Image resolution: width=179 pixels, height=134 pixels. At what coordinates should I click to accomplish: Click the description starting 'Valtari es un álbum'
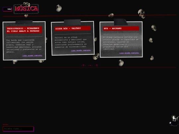pyautogui.click(x=71, y=42)
